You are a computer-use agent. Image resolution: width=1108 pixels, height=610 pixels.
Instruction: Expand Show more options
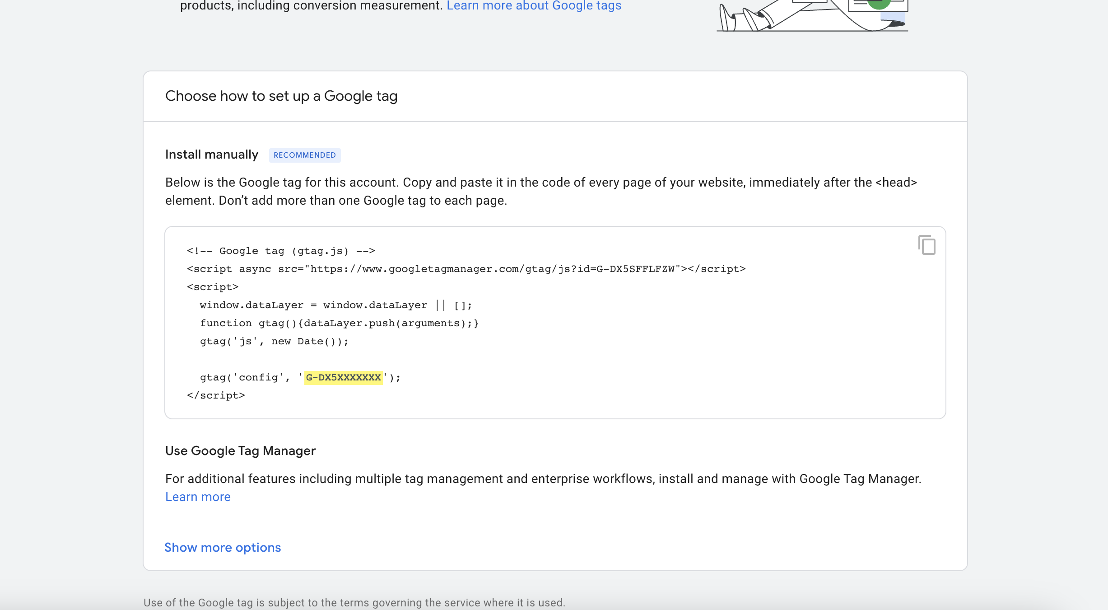pyautogui.click(x=222, y=547)
